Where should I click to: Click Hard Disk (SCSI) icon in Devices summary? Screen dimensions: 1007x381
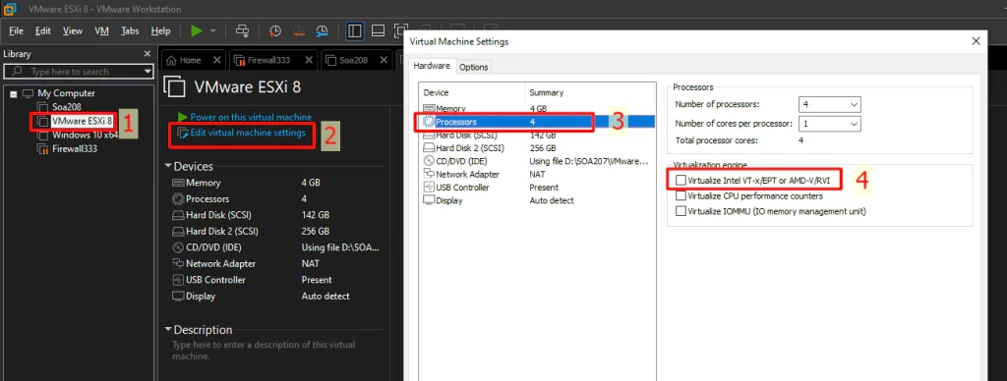pos(178,215)
